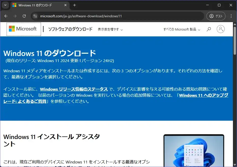Reload the current page
The image size is (237, 167).
[x=24, y=16]
